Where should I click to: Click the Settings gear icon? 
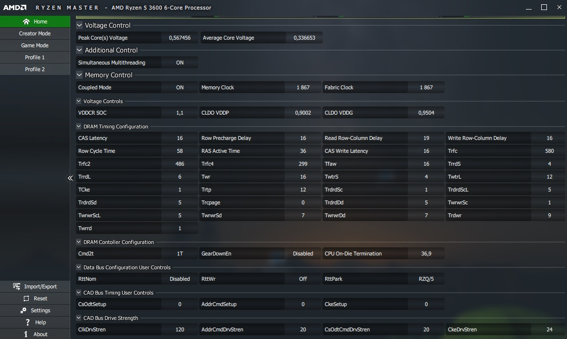click(x=23, y=310)
